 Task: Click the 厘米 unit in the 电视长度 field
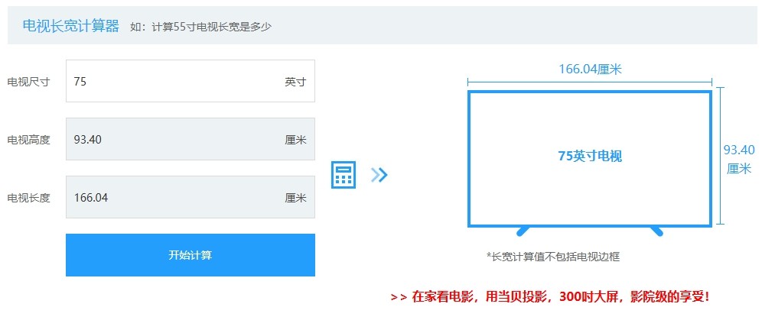295,198
